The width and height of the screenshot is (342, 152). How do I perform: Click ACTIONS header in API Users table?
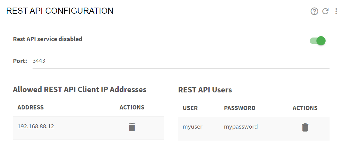pyautogui.click(x=305, y=108)
